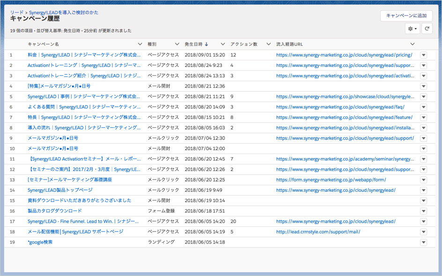
Task: Follow the synergylead/support/ URL in row 9
Action: point(345,138)
